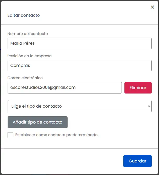Viewport: 159px width, 175px height.
Task: Click the oscarestudios2001@gmail.com address text
Action: pyautogui.click(x=43, y=88)
